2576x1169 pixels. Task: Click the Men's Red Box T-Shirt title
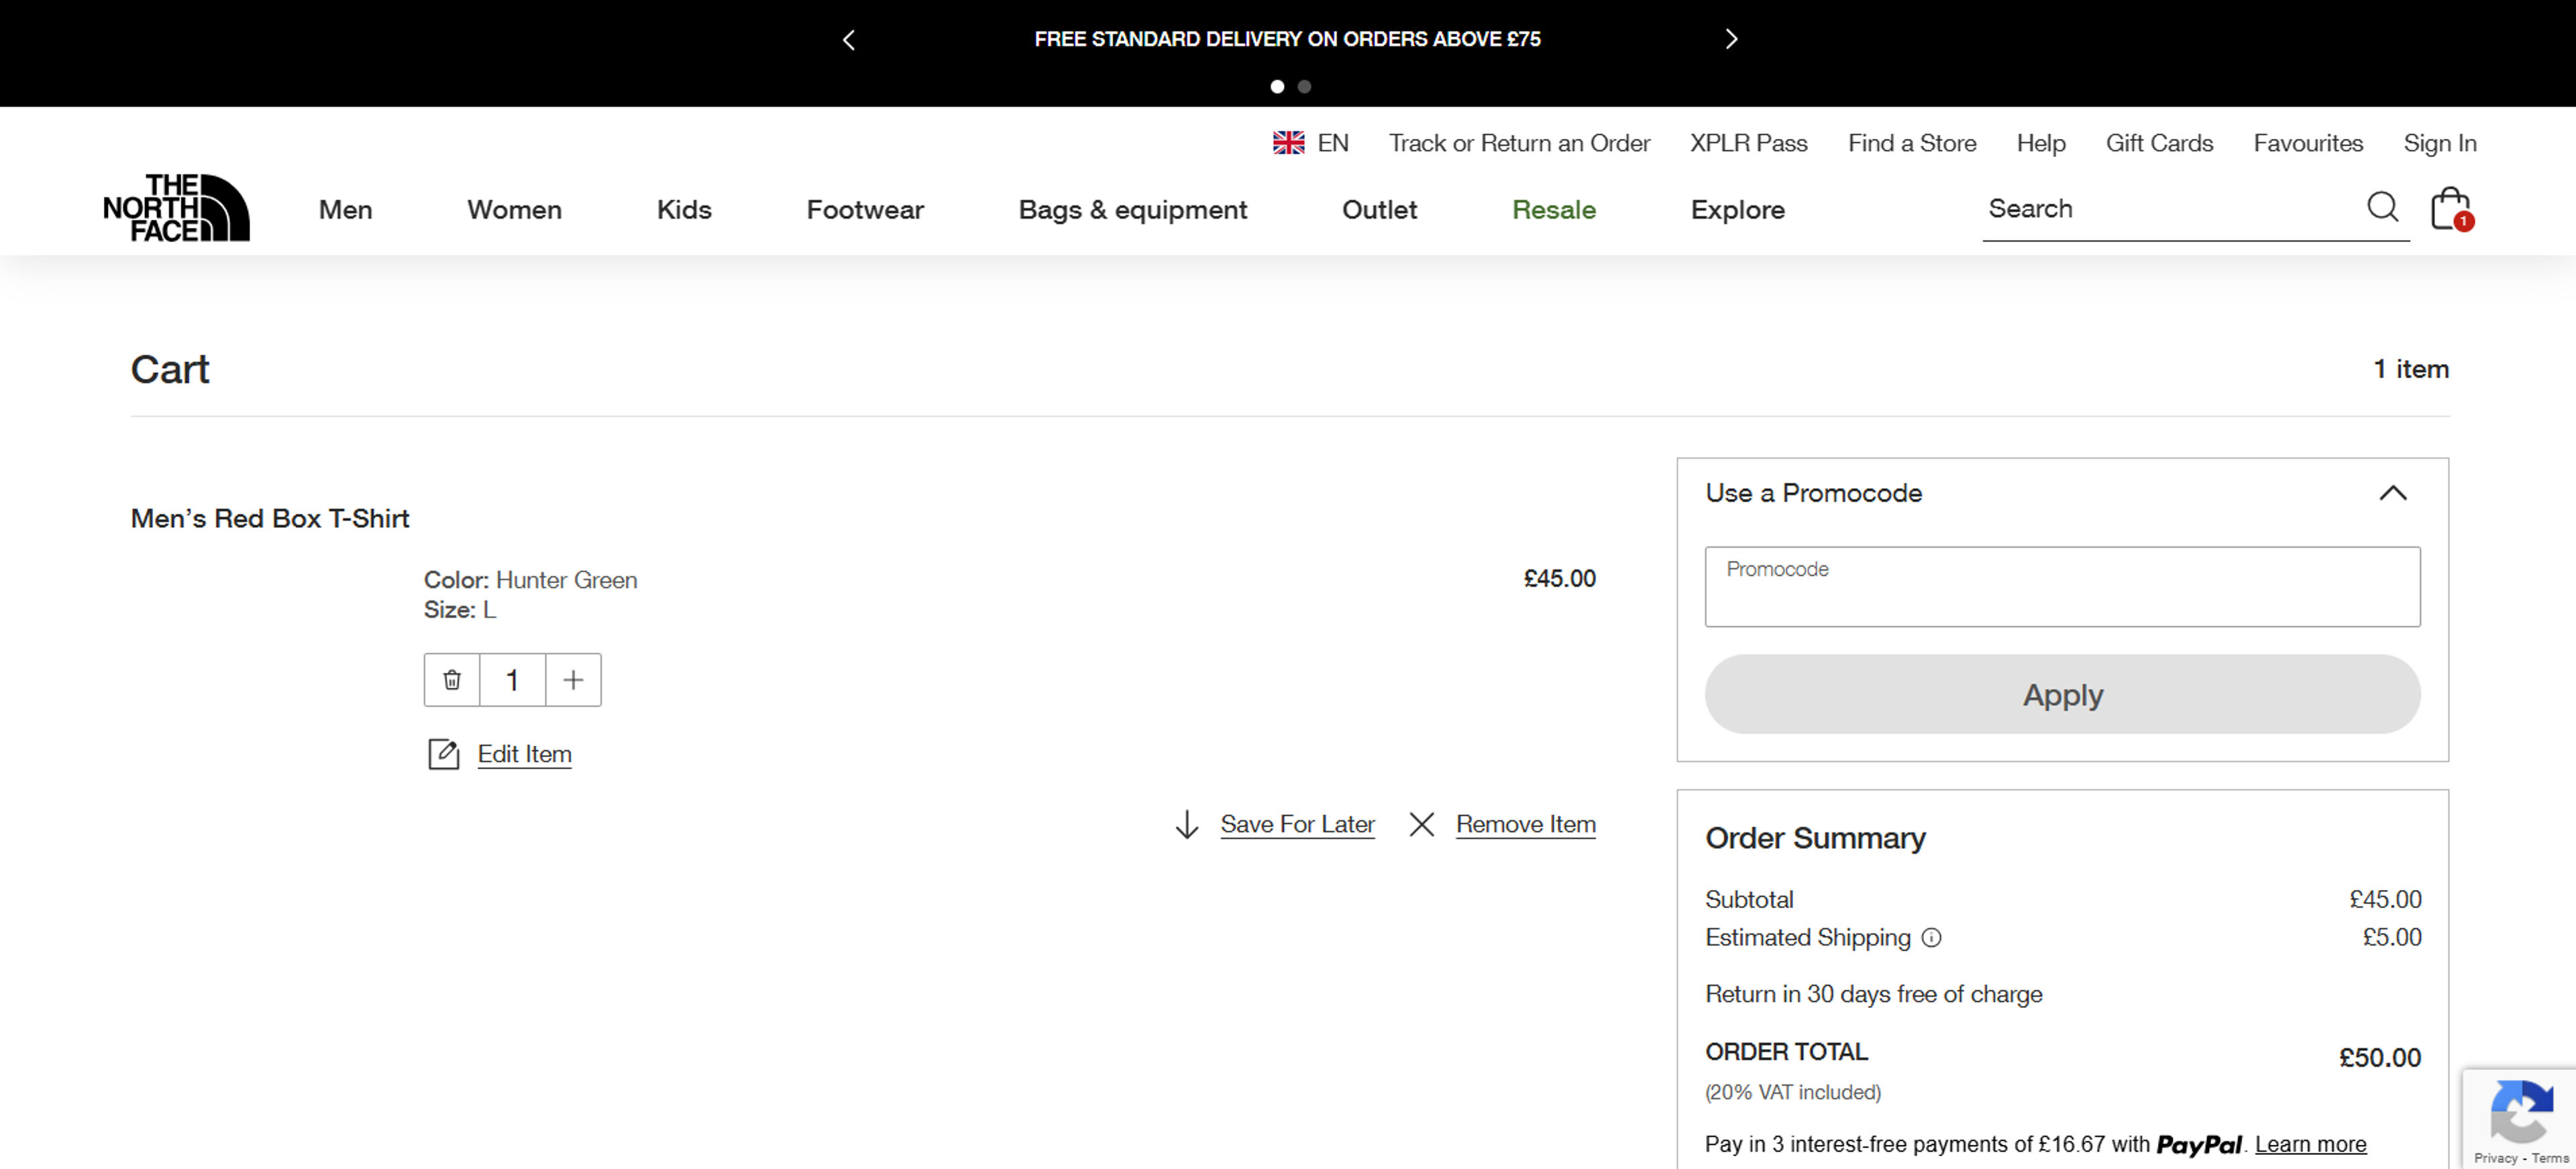[270, 518]
